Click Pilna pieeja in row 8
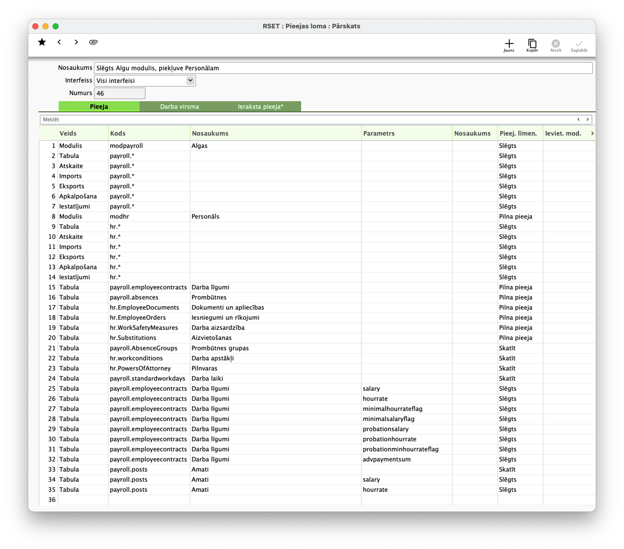Image resolution: width=624 pixels, height=549 pixels. [520, 217]
